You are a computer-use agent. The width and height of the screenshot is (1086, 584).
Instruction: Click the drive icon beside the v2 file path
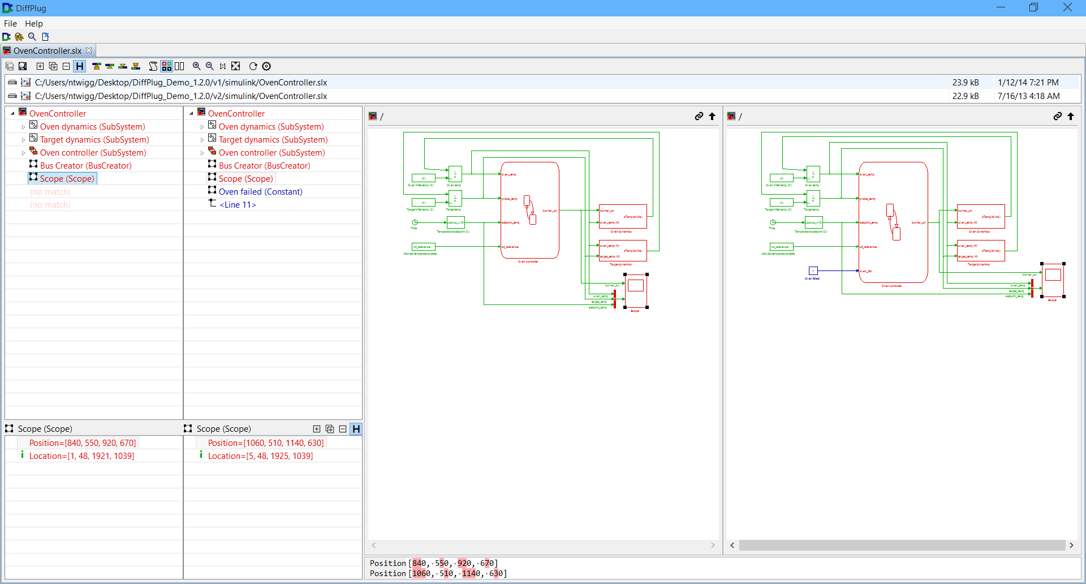tap(12, 96)
